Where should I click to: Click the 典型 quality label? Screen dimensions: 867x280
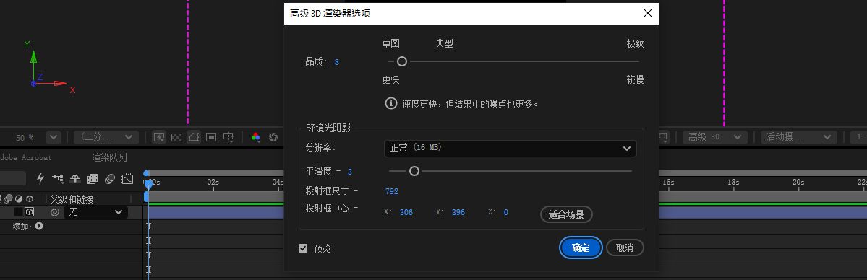pyautogui.click(x=445, y=43)
